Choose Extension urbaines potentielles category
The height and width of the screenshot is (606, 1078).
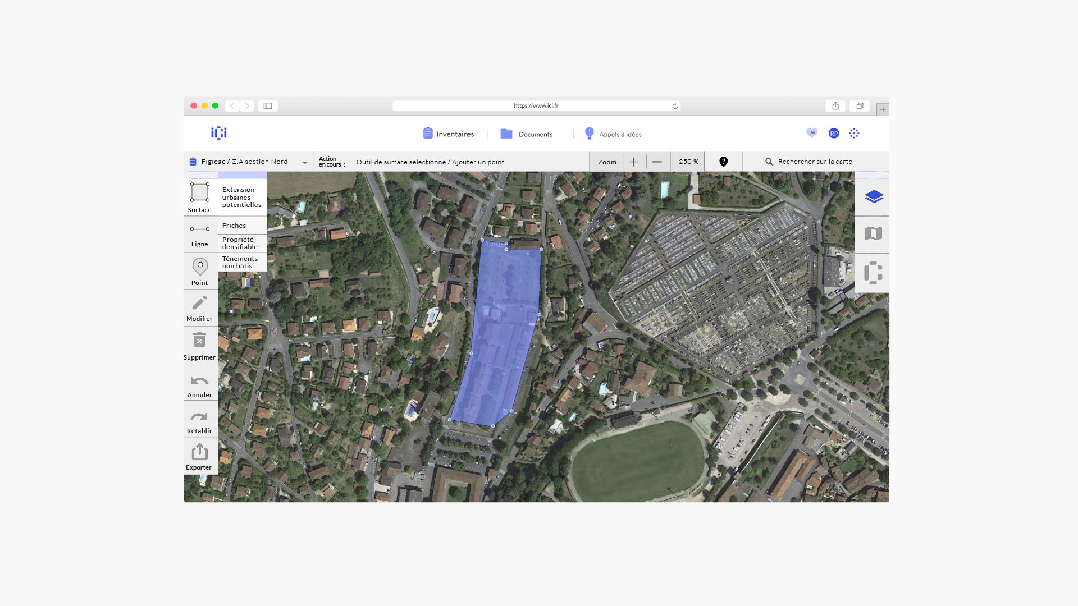242,198
